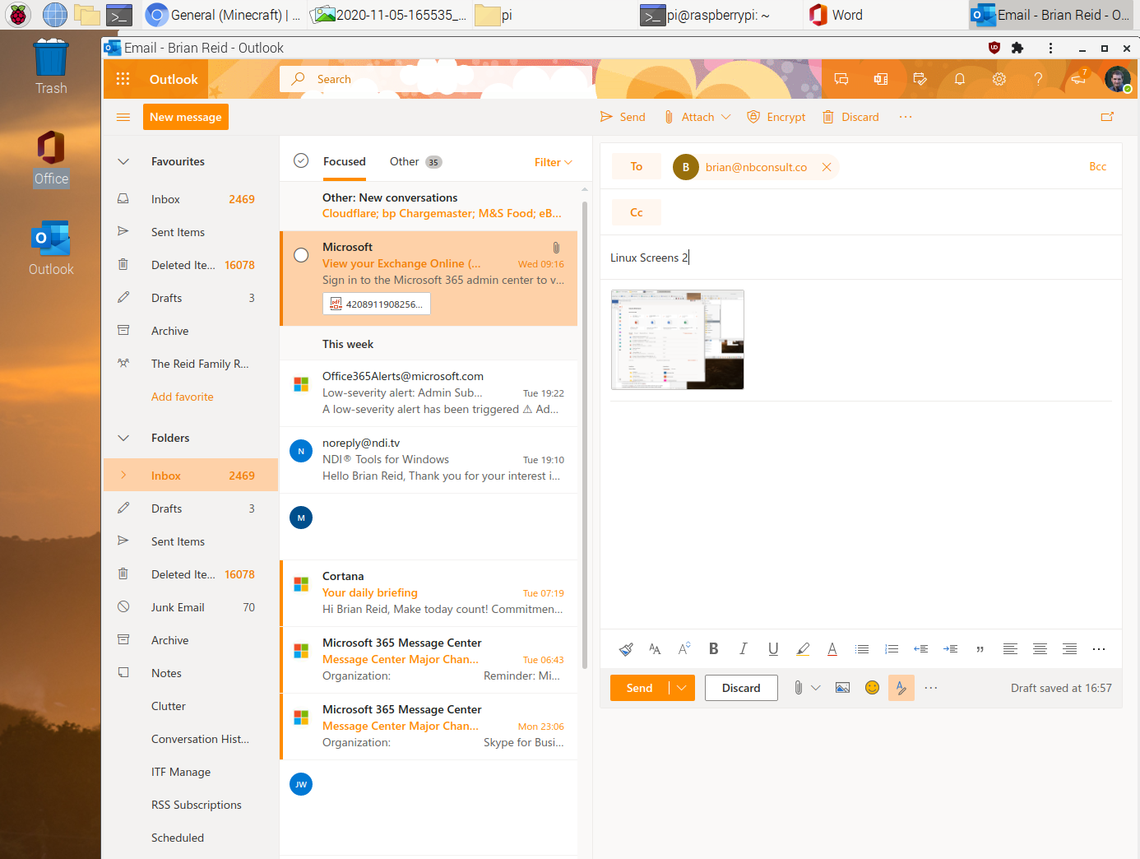Open the Junk Email folder
The image size is (1140, 859).
click(178, 607)
